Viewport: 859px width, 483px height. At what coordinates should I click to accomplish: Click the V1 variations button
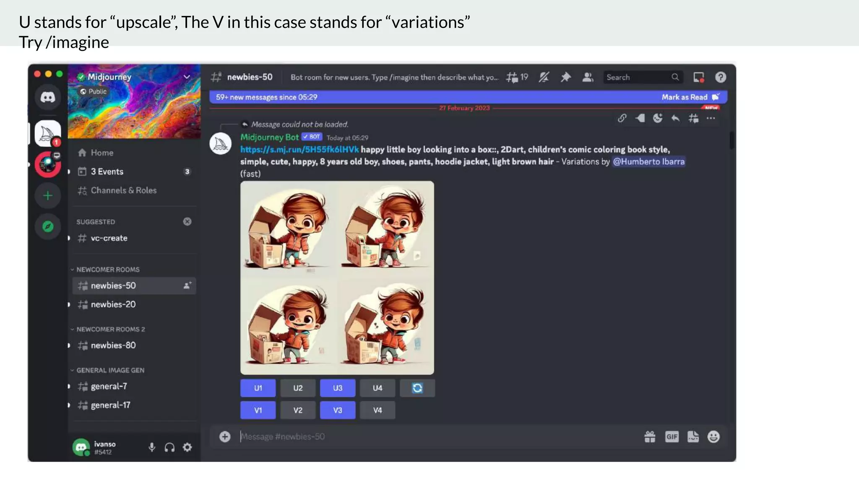tap(258, 410)
